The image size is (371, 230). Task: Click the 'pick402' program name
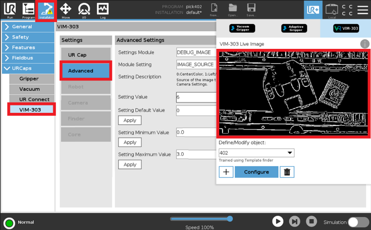click(194, 6)
